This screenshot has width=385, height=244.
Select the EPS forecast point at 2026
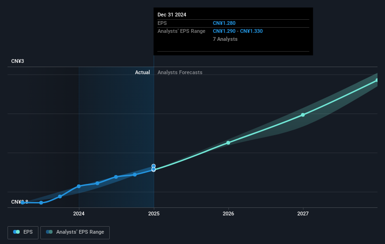point(228,143)
